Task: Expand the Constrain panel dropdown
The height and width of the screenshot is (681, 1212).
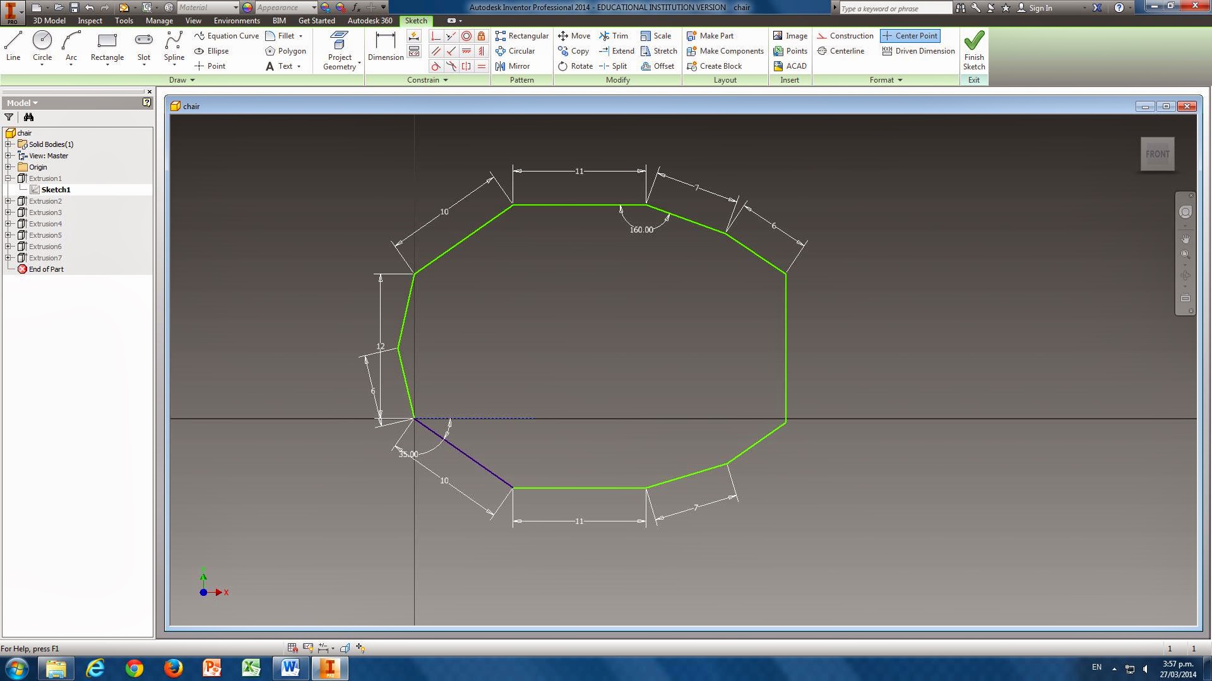Action: [x=446, y=80]
